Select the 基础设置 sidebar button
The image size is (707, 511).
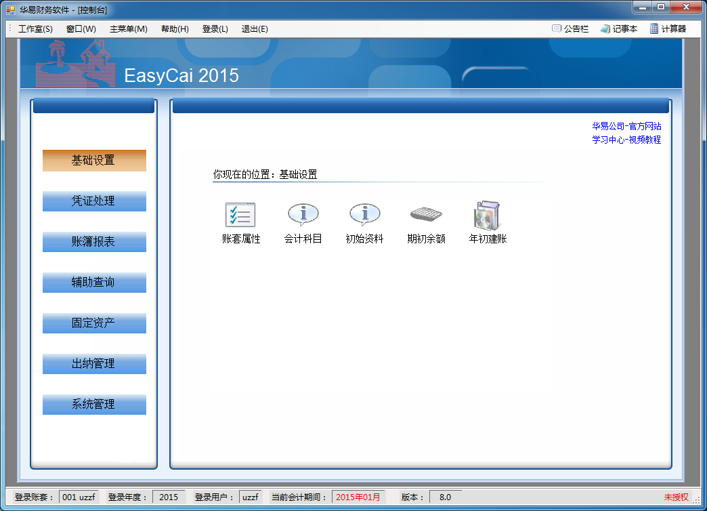[x=94, y=160]
